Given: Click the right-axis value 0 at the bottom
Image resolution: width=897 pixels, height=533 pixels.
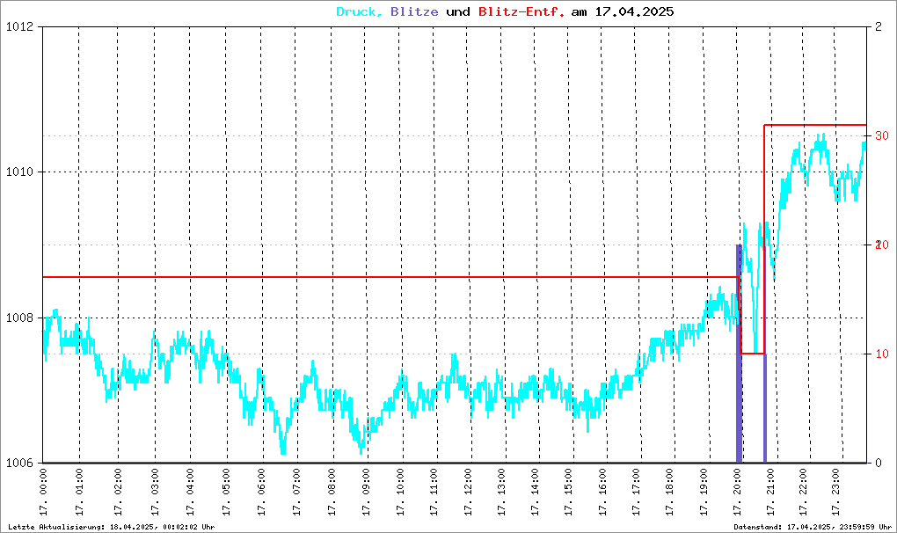Looking at the screenshot, I should click(879, 464).
